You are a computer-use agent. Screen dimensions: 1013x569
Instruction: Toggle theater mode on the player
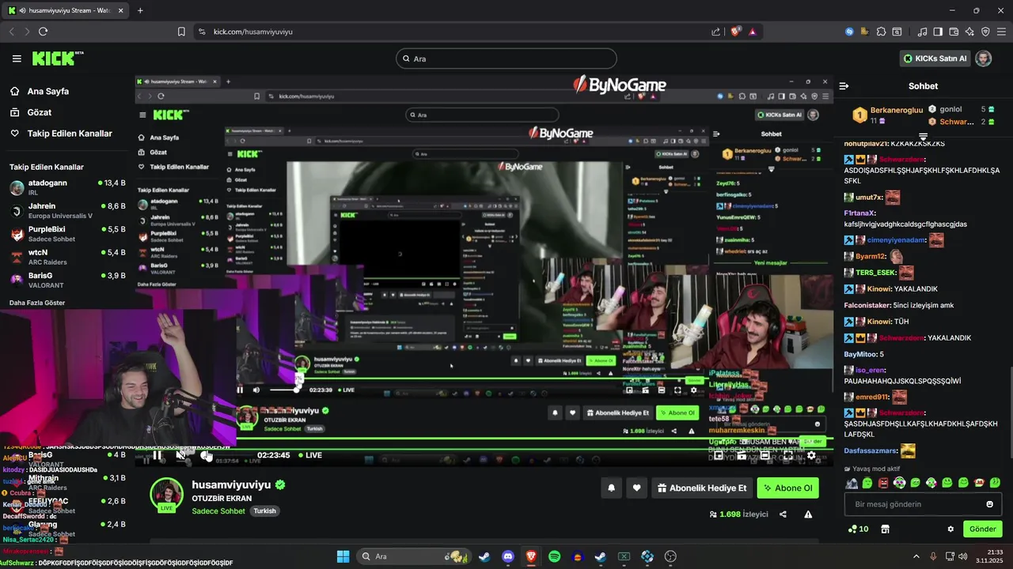(764, 455)
